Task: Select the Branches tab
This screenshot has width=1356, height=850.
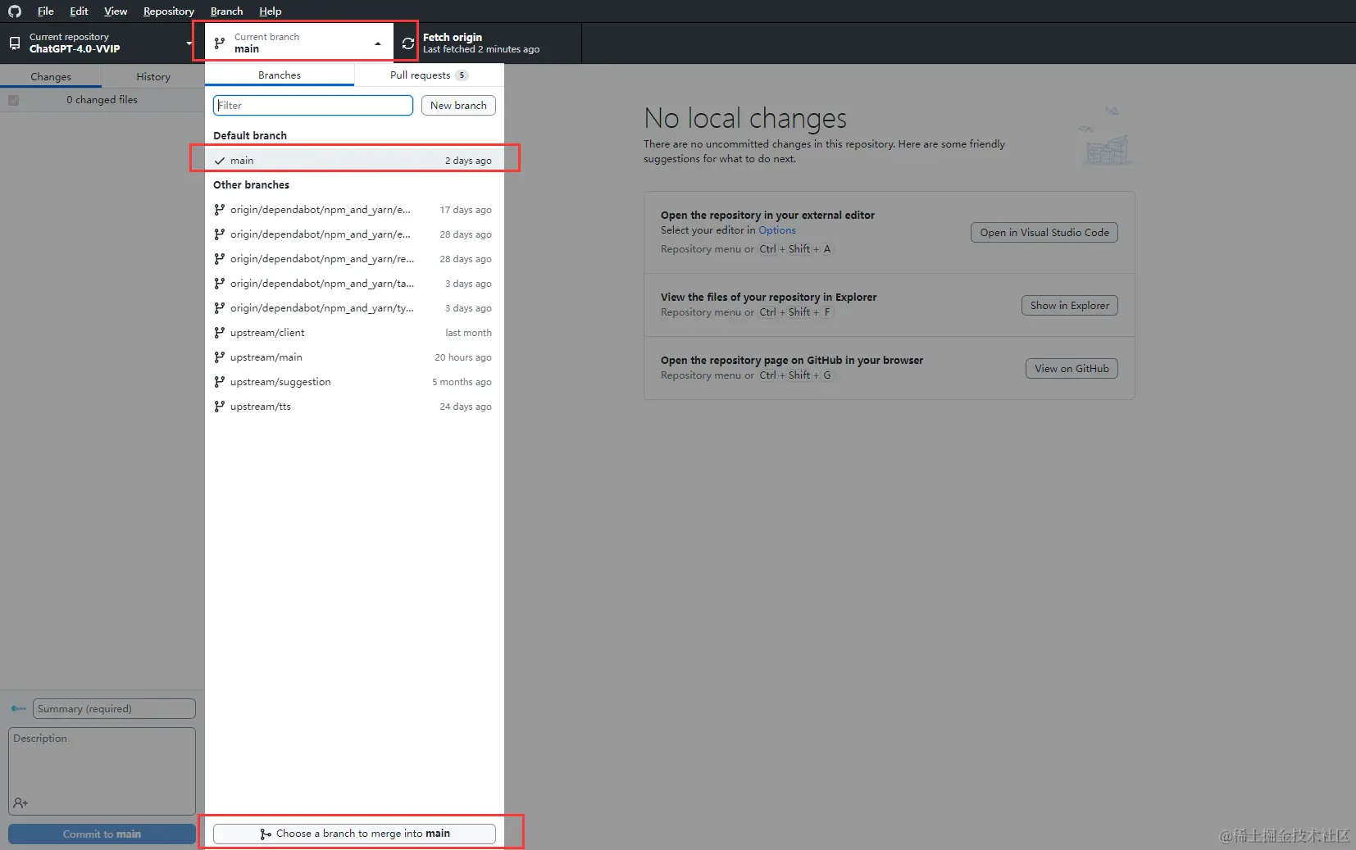Action: (x=280, y=75)
